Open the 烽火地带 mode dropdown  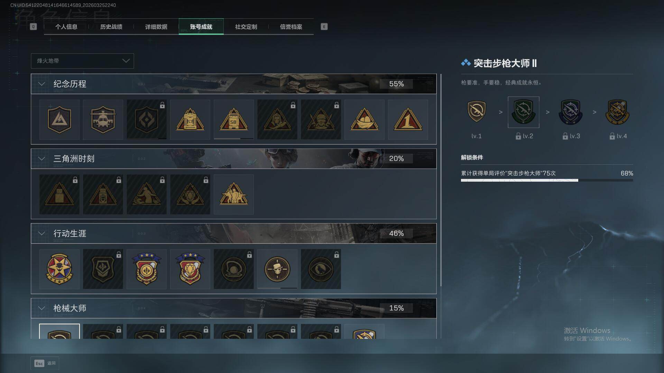[x=82, y=61]
